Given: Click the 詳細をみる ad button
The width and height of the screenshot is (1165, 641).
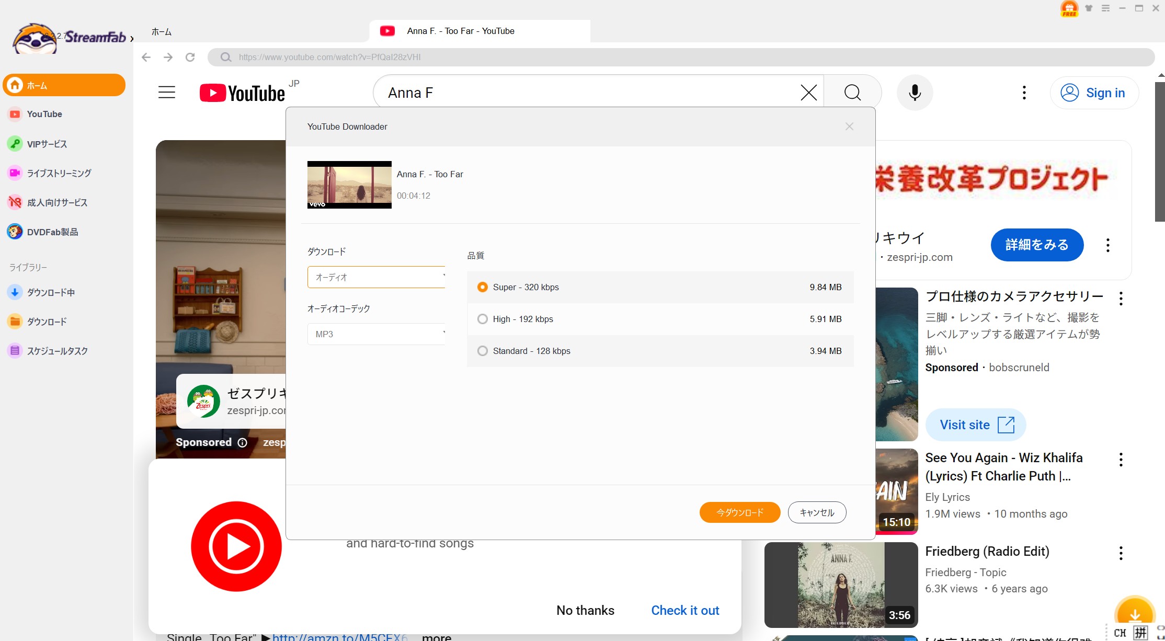Looking at the screenshot, I should pos(1037,245).
